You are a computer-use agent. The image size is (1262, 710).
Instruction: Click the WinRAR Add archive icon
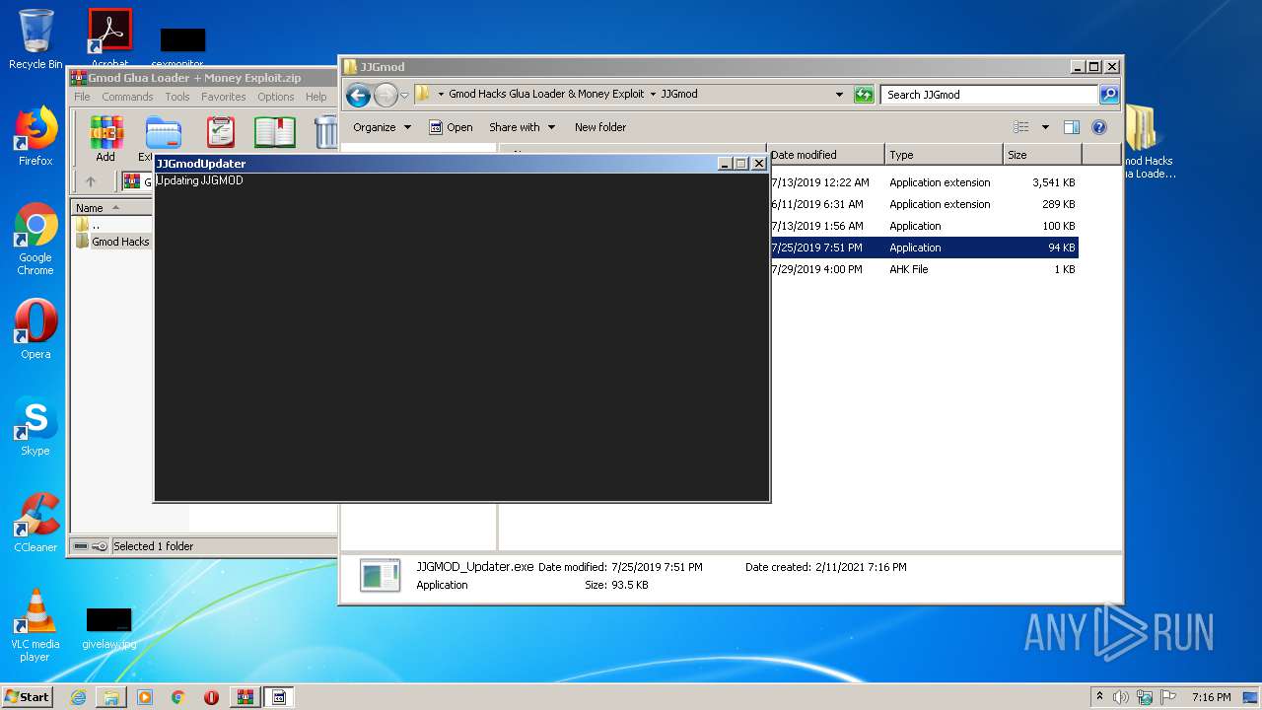click(x=105, y=132)
